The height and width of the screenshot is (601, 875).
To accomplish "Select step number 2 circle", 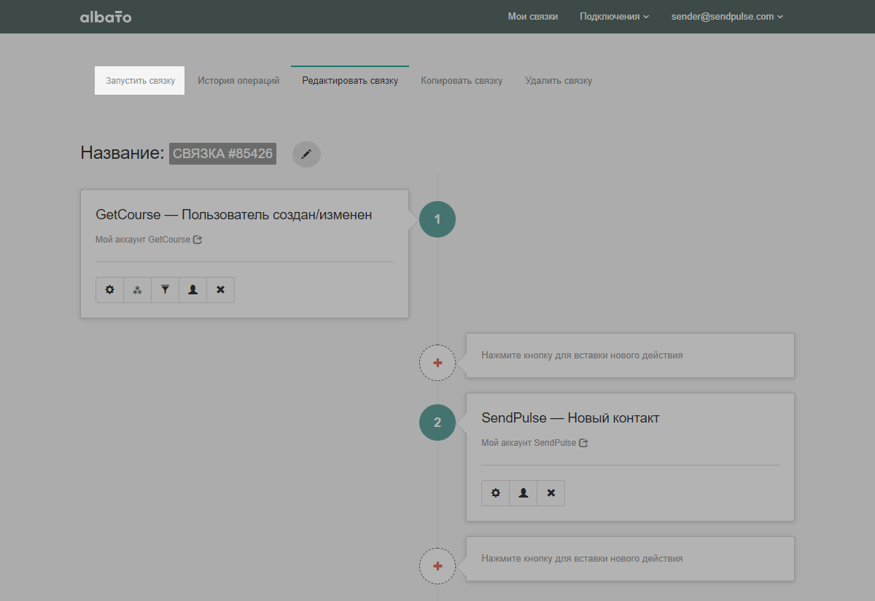I will [x=437, y=423].
